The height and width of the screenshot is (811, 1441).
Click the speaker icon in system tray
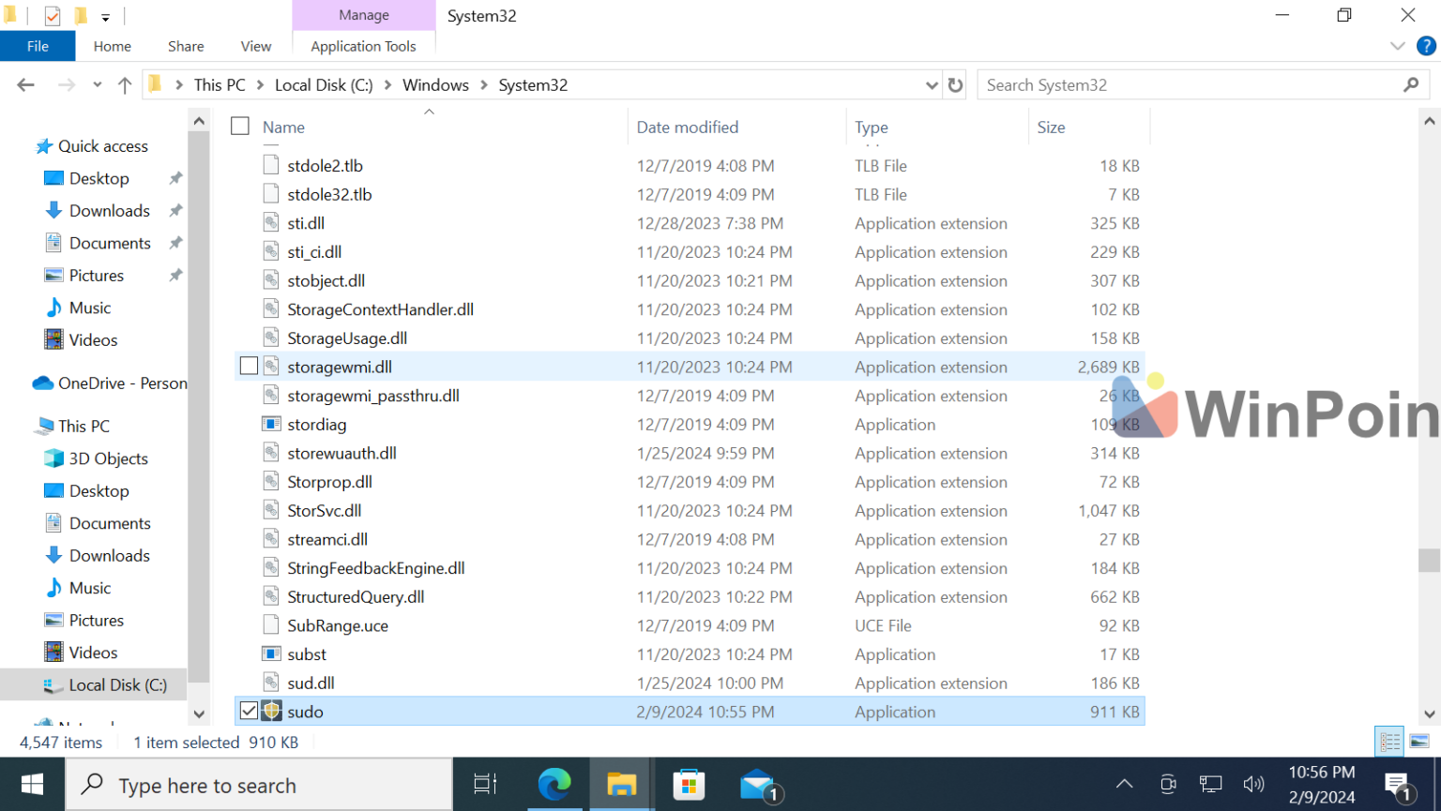tap(1253, 784)
